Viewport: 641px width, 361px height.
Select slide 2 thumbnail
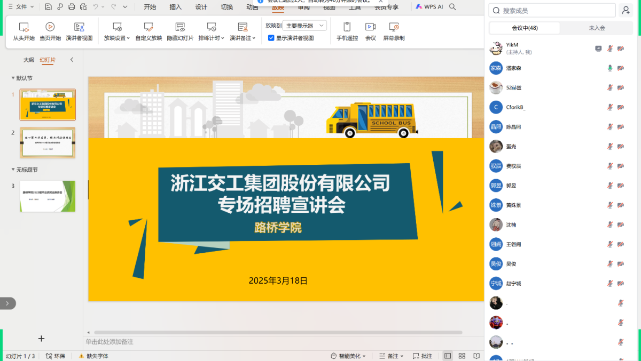pyautogui.click(x=48, y=142)
